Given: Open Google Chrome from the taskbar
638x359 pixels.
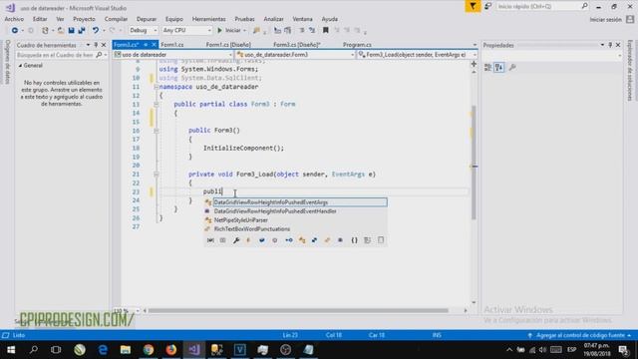Looking at the screenshot, I should tap(149, 350).
